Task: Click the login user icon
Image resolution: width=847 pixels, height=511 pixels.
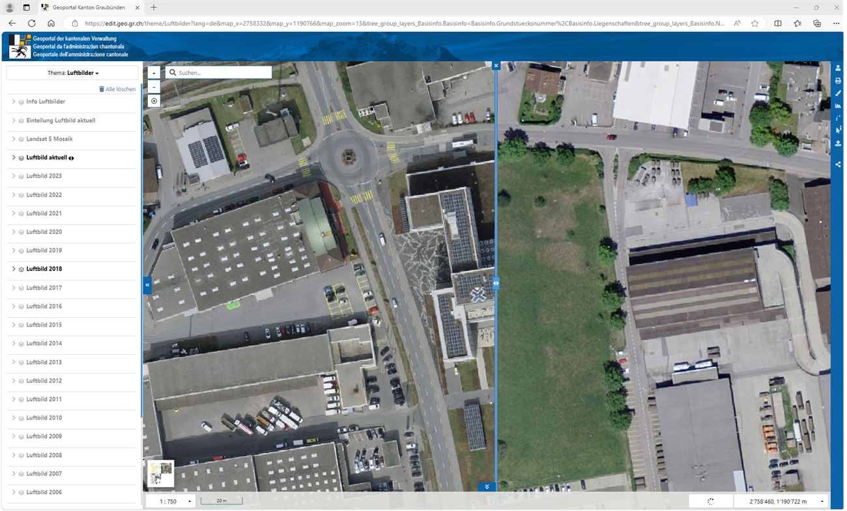Action: tap(838, 68)
